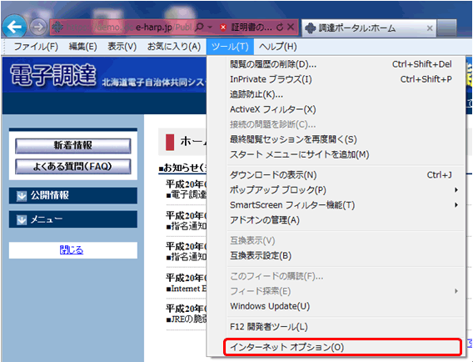Close the 調達ポータル:ホーム tab
The width and height of the screenshot is (473, 362).
[x=430, y=28]
